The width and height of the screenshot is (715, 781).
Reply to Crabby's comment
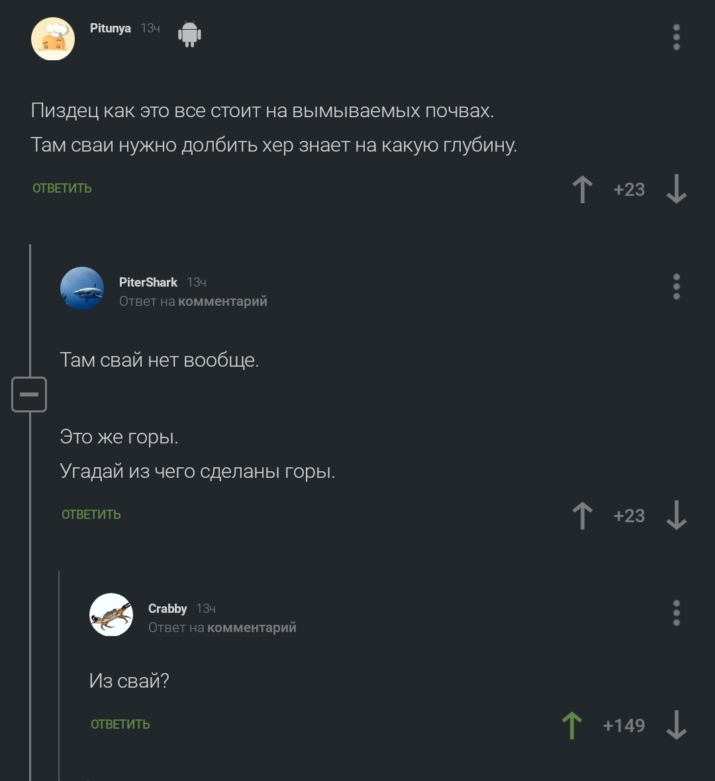coord(120,725)
